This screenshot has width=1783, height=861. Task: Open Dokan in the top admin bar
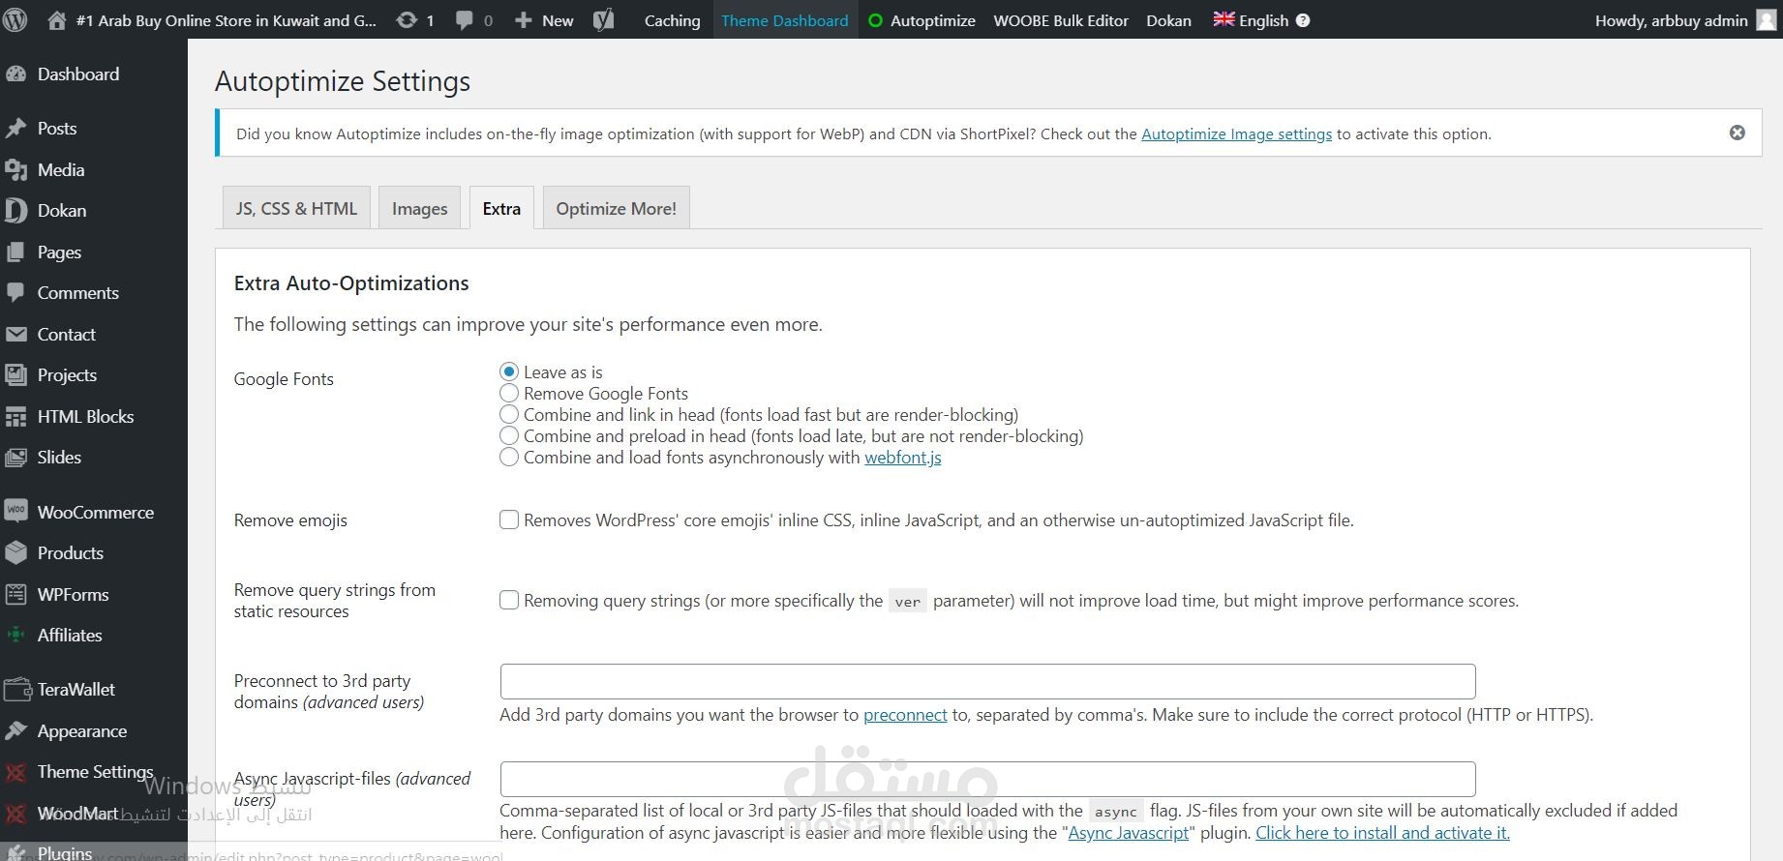click(1168, 20)
